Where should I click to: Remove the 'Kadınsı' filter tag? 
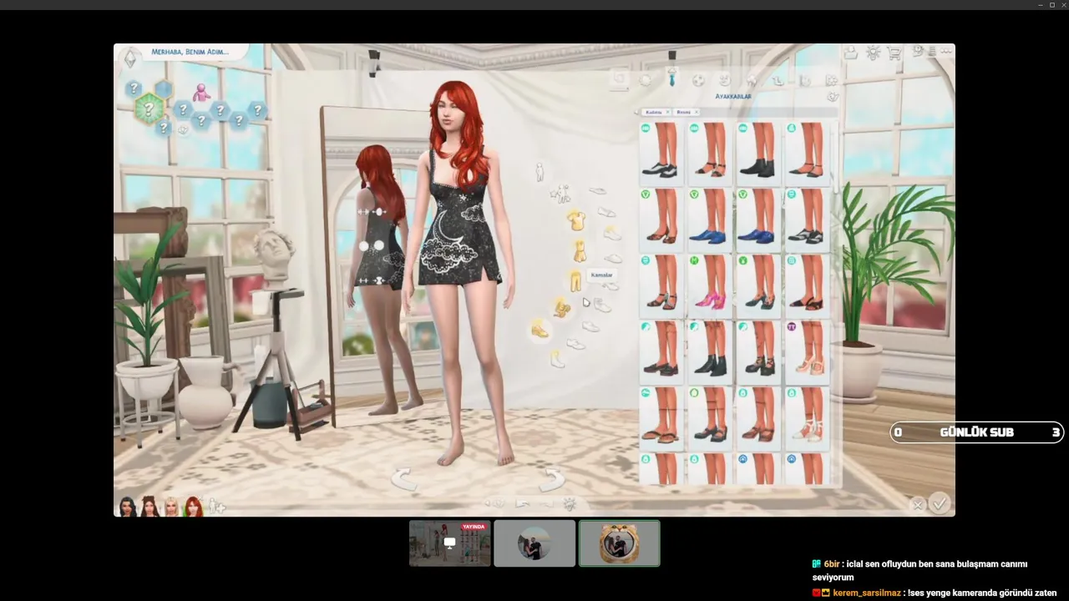pos(667,112)
